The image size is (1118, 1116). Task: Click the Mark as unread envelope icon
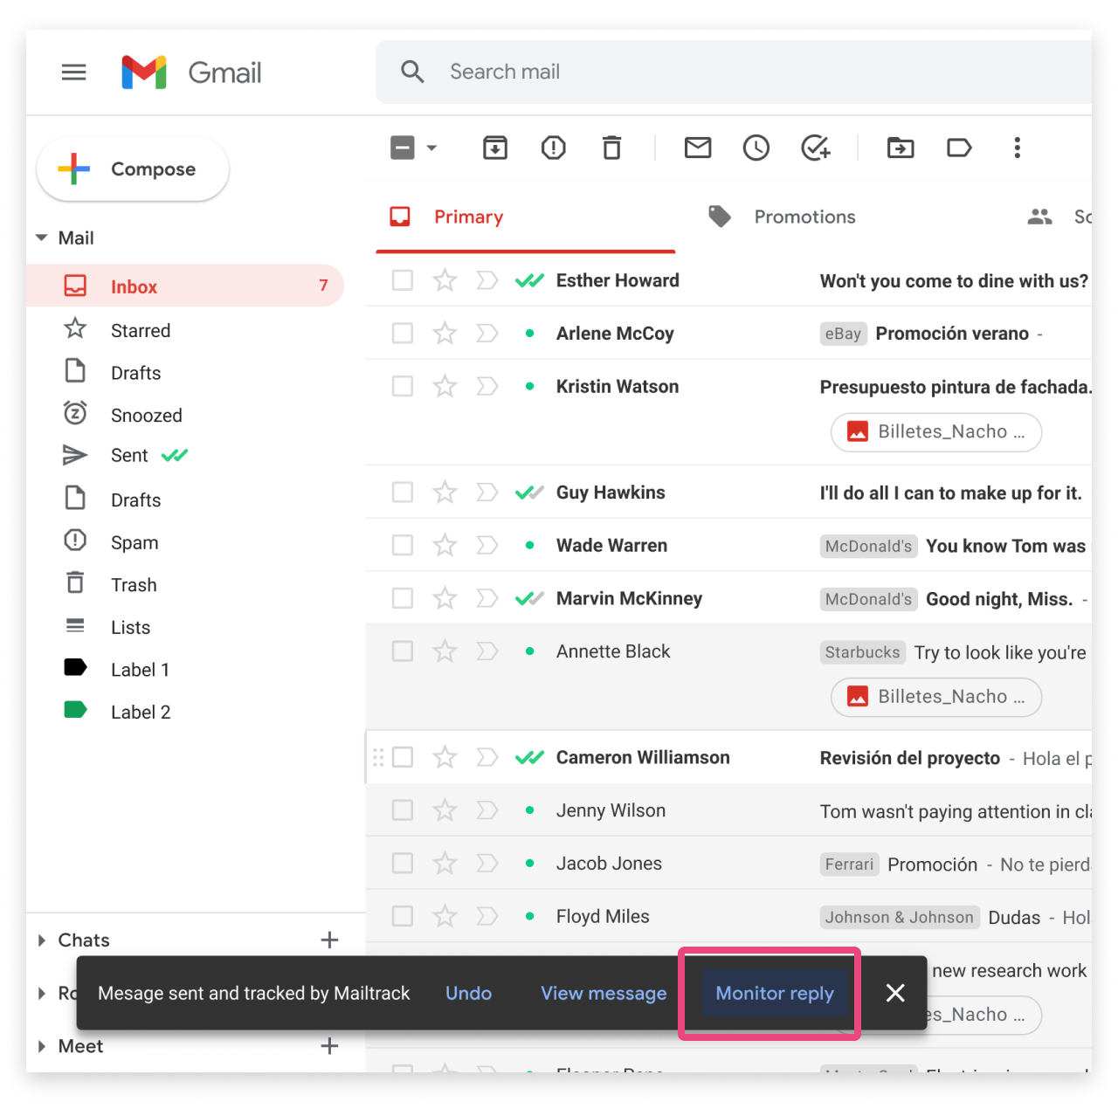(x=697, y=148)
